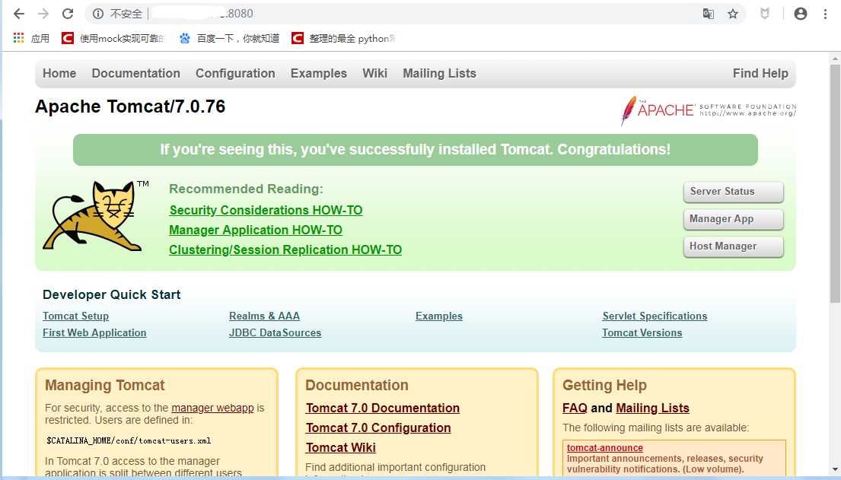The image size is (841, 480).
Task: Open Security Considerations HOW-TO link
Action: pyautogui.click(x=266, y=210)
